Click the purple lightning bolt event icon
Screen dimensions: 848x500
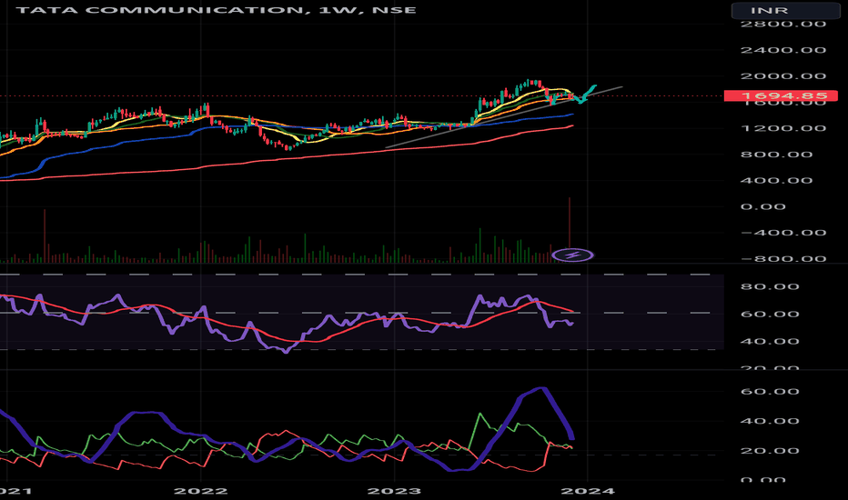click(x=572, y=255)
